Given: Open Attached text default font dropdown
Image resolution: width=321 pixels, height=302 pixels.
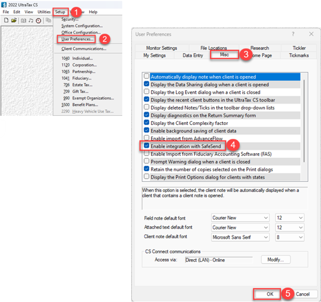Looking at the screenshot, I should coord(240,228).
